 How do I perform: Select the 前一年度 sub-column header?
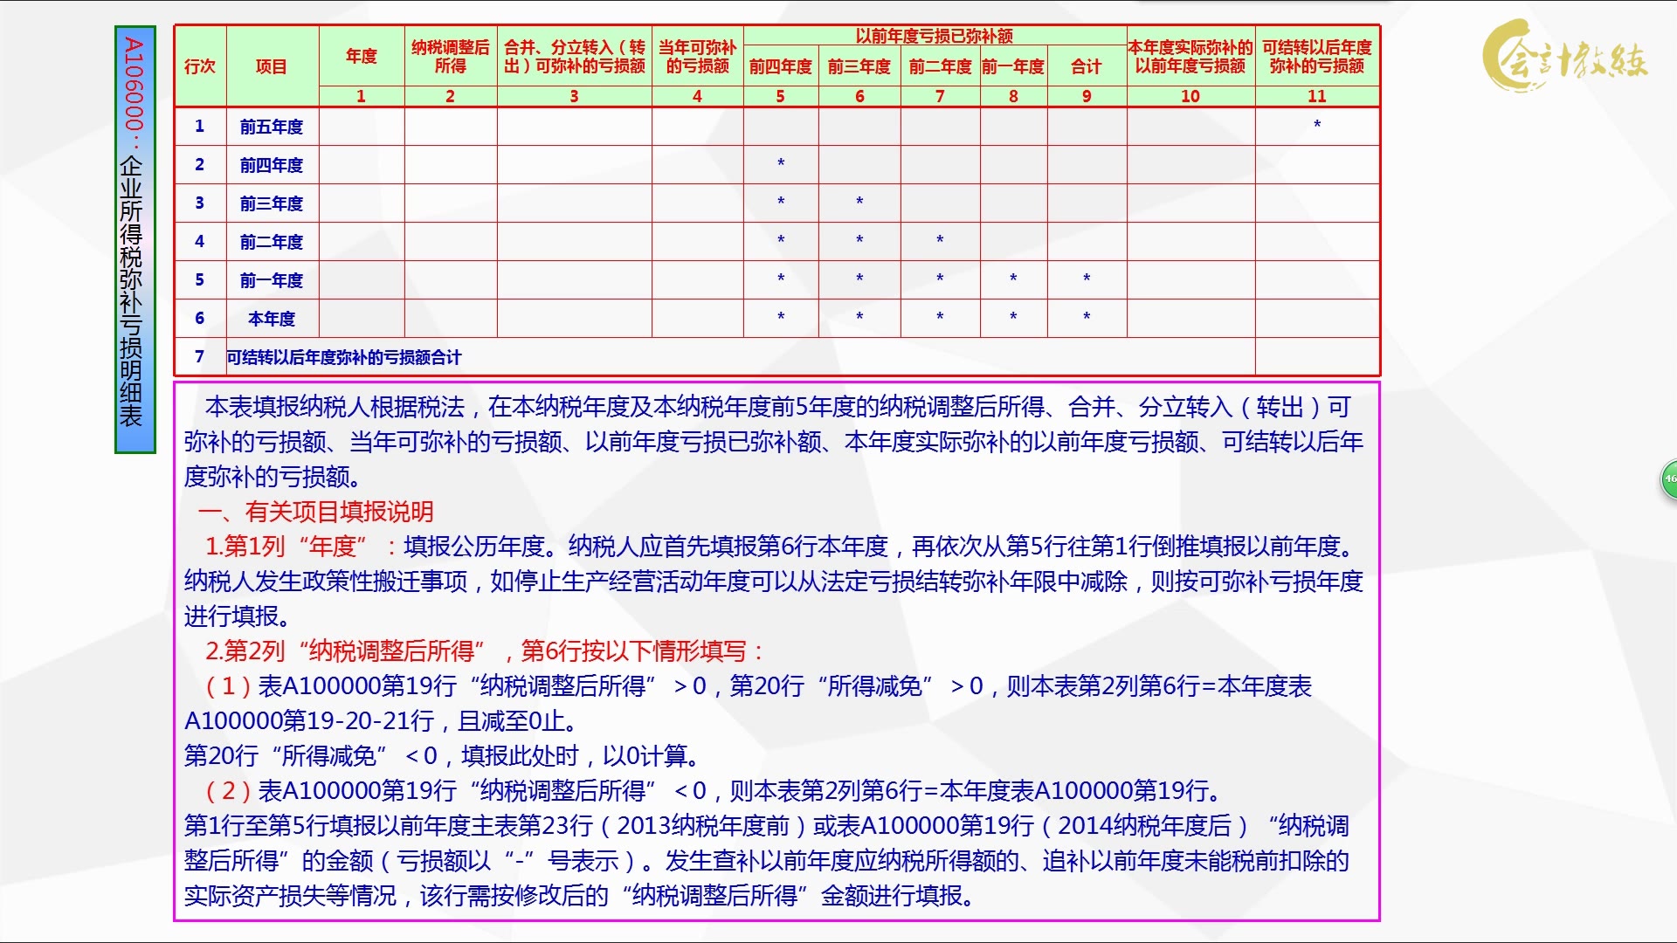1013,66
